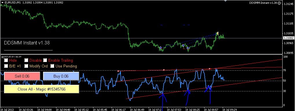
Task: Click the 18 Jul 09:29 time label
Action: pos(229,109)
